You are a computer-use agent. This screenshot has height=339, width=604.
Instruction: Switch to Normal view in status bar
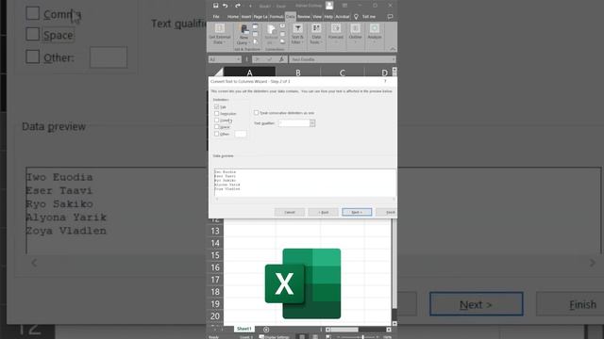pos(302,337)
